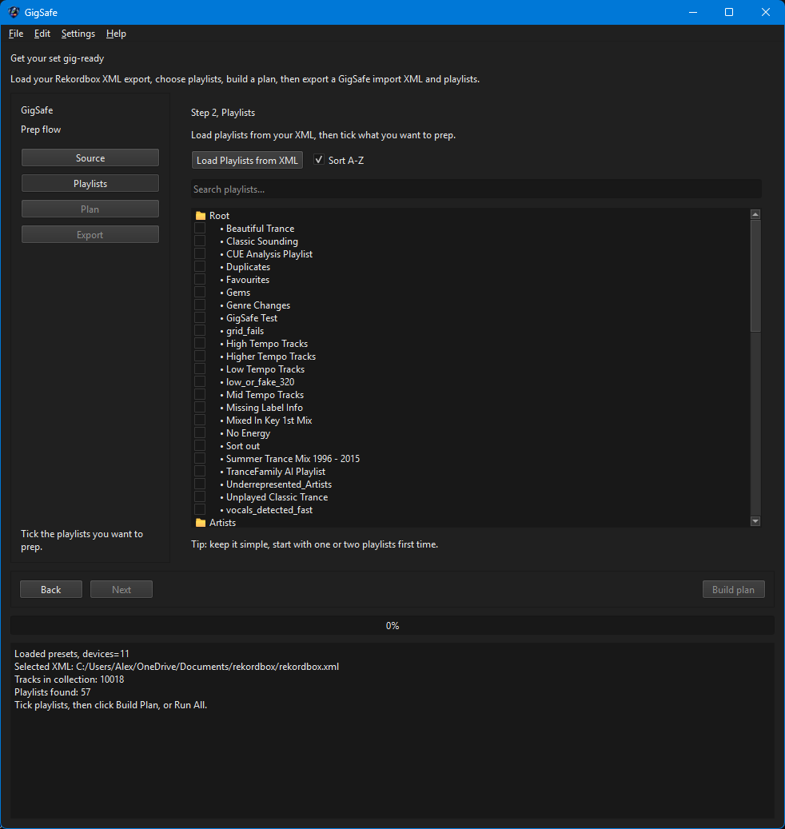785x829 pixels.
Task: Open the Settings menu
Action: [x=78, y=34]
